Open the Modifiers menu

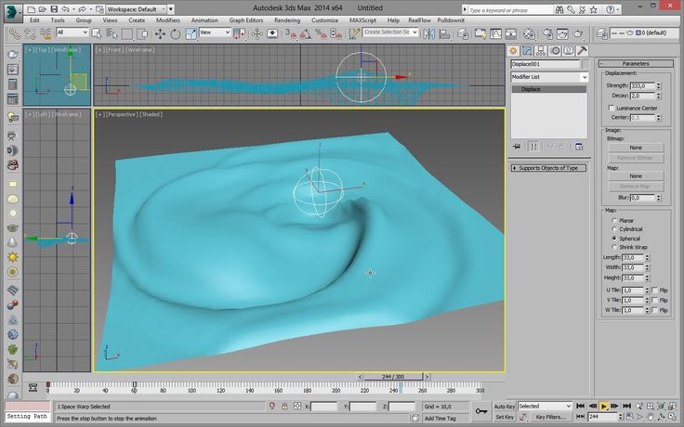(168, 20)
